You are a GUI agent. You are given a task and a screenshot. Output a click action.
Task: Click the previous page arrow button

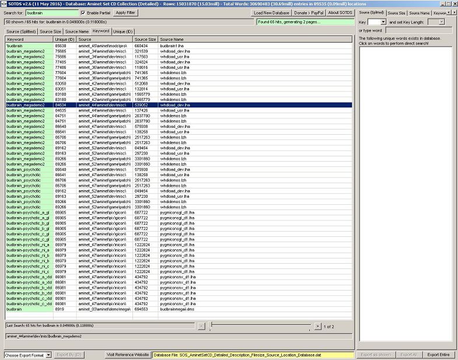tap(201, 326)
